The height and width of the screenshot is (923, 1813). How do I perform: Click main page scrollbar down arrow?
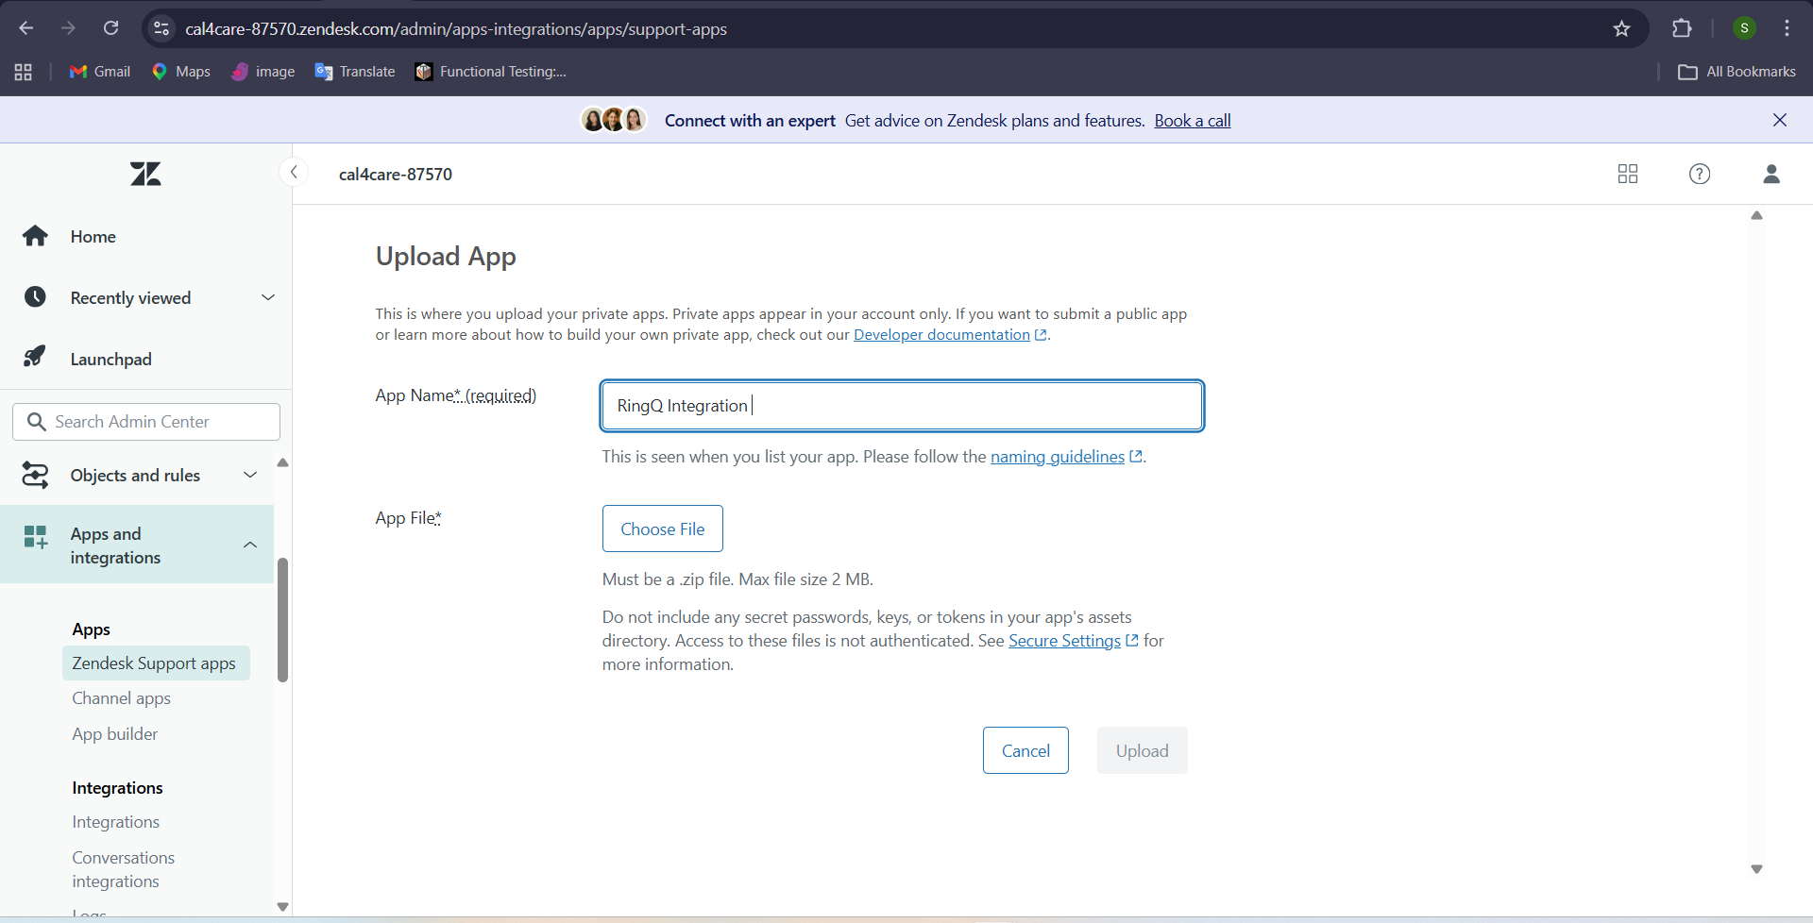click(1756, 869)
